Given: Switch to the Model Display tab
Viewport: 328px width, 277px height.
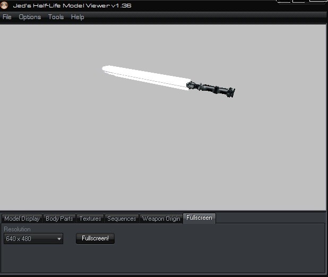Looking at the screenshot, I should [22, 219].
